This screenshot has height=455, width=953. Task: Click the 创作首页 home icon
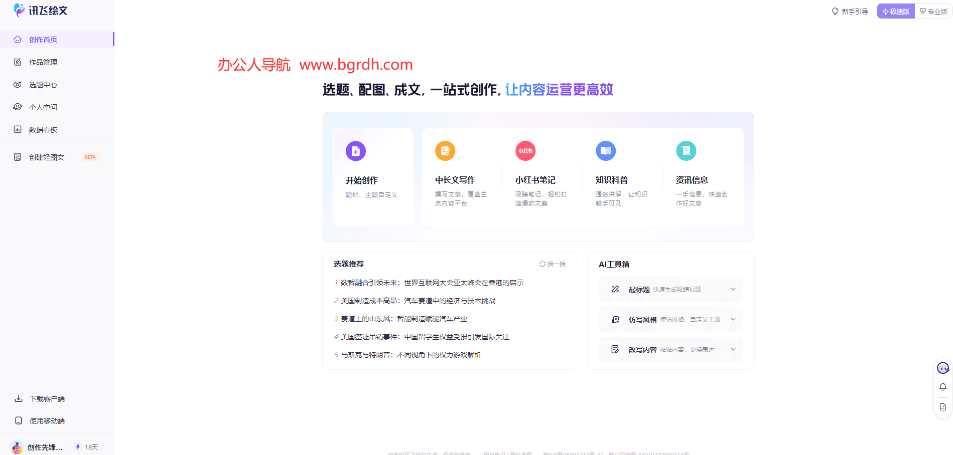[x=18, y=39]
